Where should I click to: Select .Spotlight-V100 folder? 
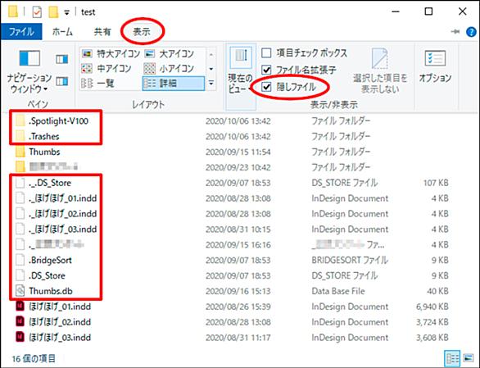point(58,121)
